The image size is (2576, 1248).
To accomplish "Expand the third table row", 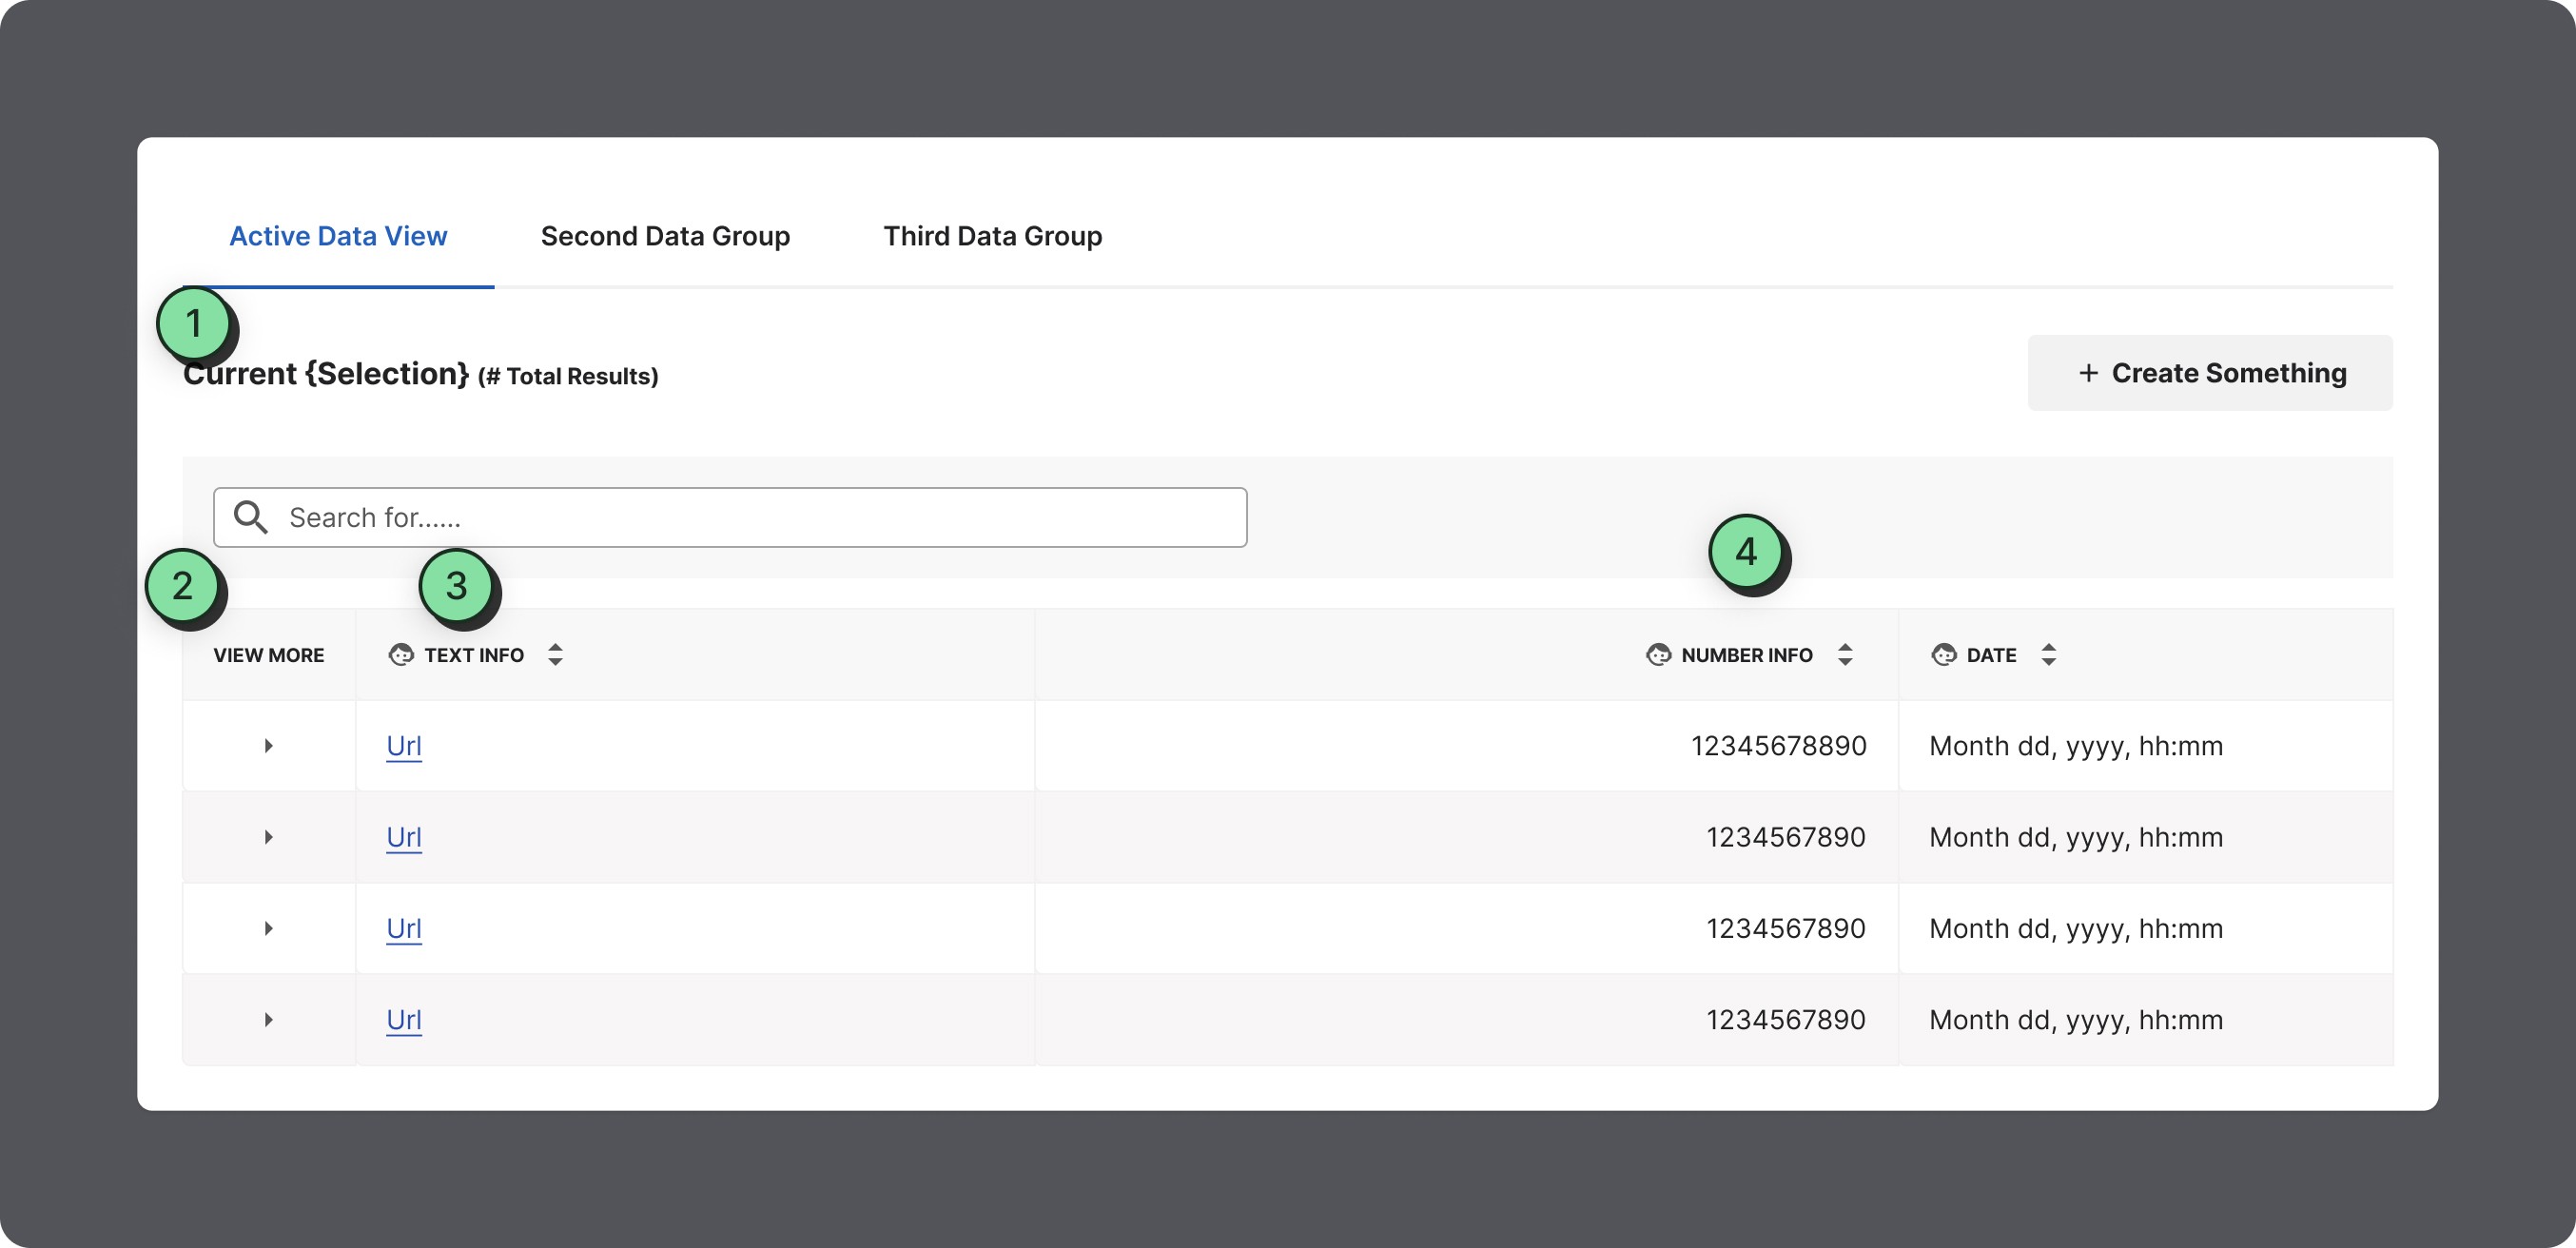I will 268,928.
